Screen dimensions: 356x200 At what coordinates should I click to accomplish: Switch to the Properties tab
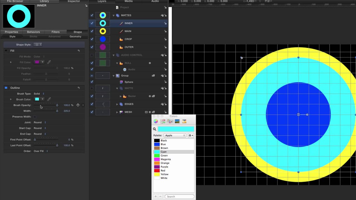[11, 32]
